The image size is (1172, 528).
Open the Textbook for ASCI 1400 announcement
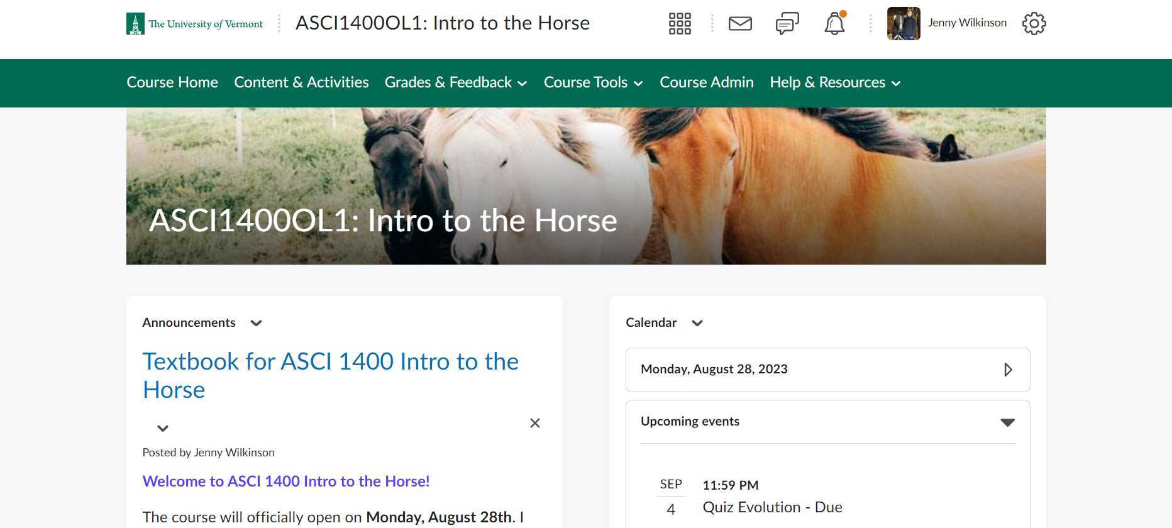[330, 375]
